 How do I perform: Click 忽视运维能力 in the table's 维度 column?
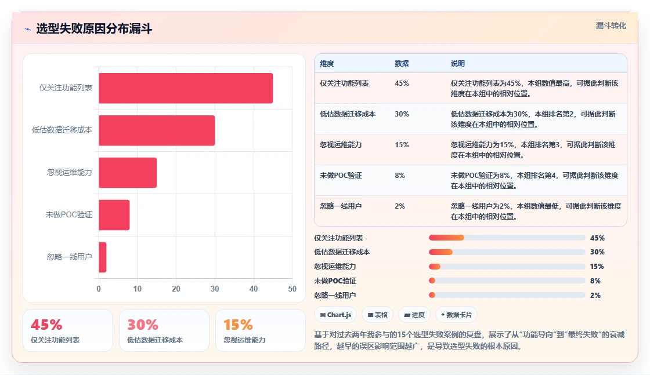click(341, 144)
